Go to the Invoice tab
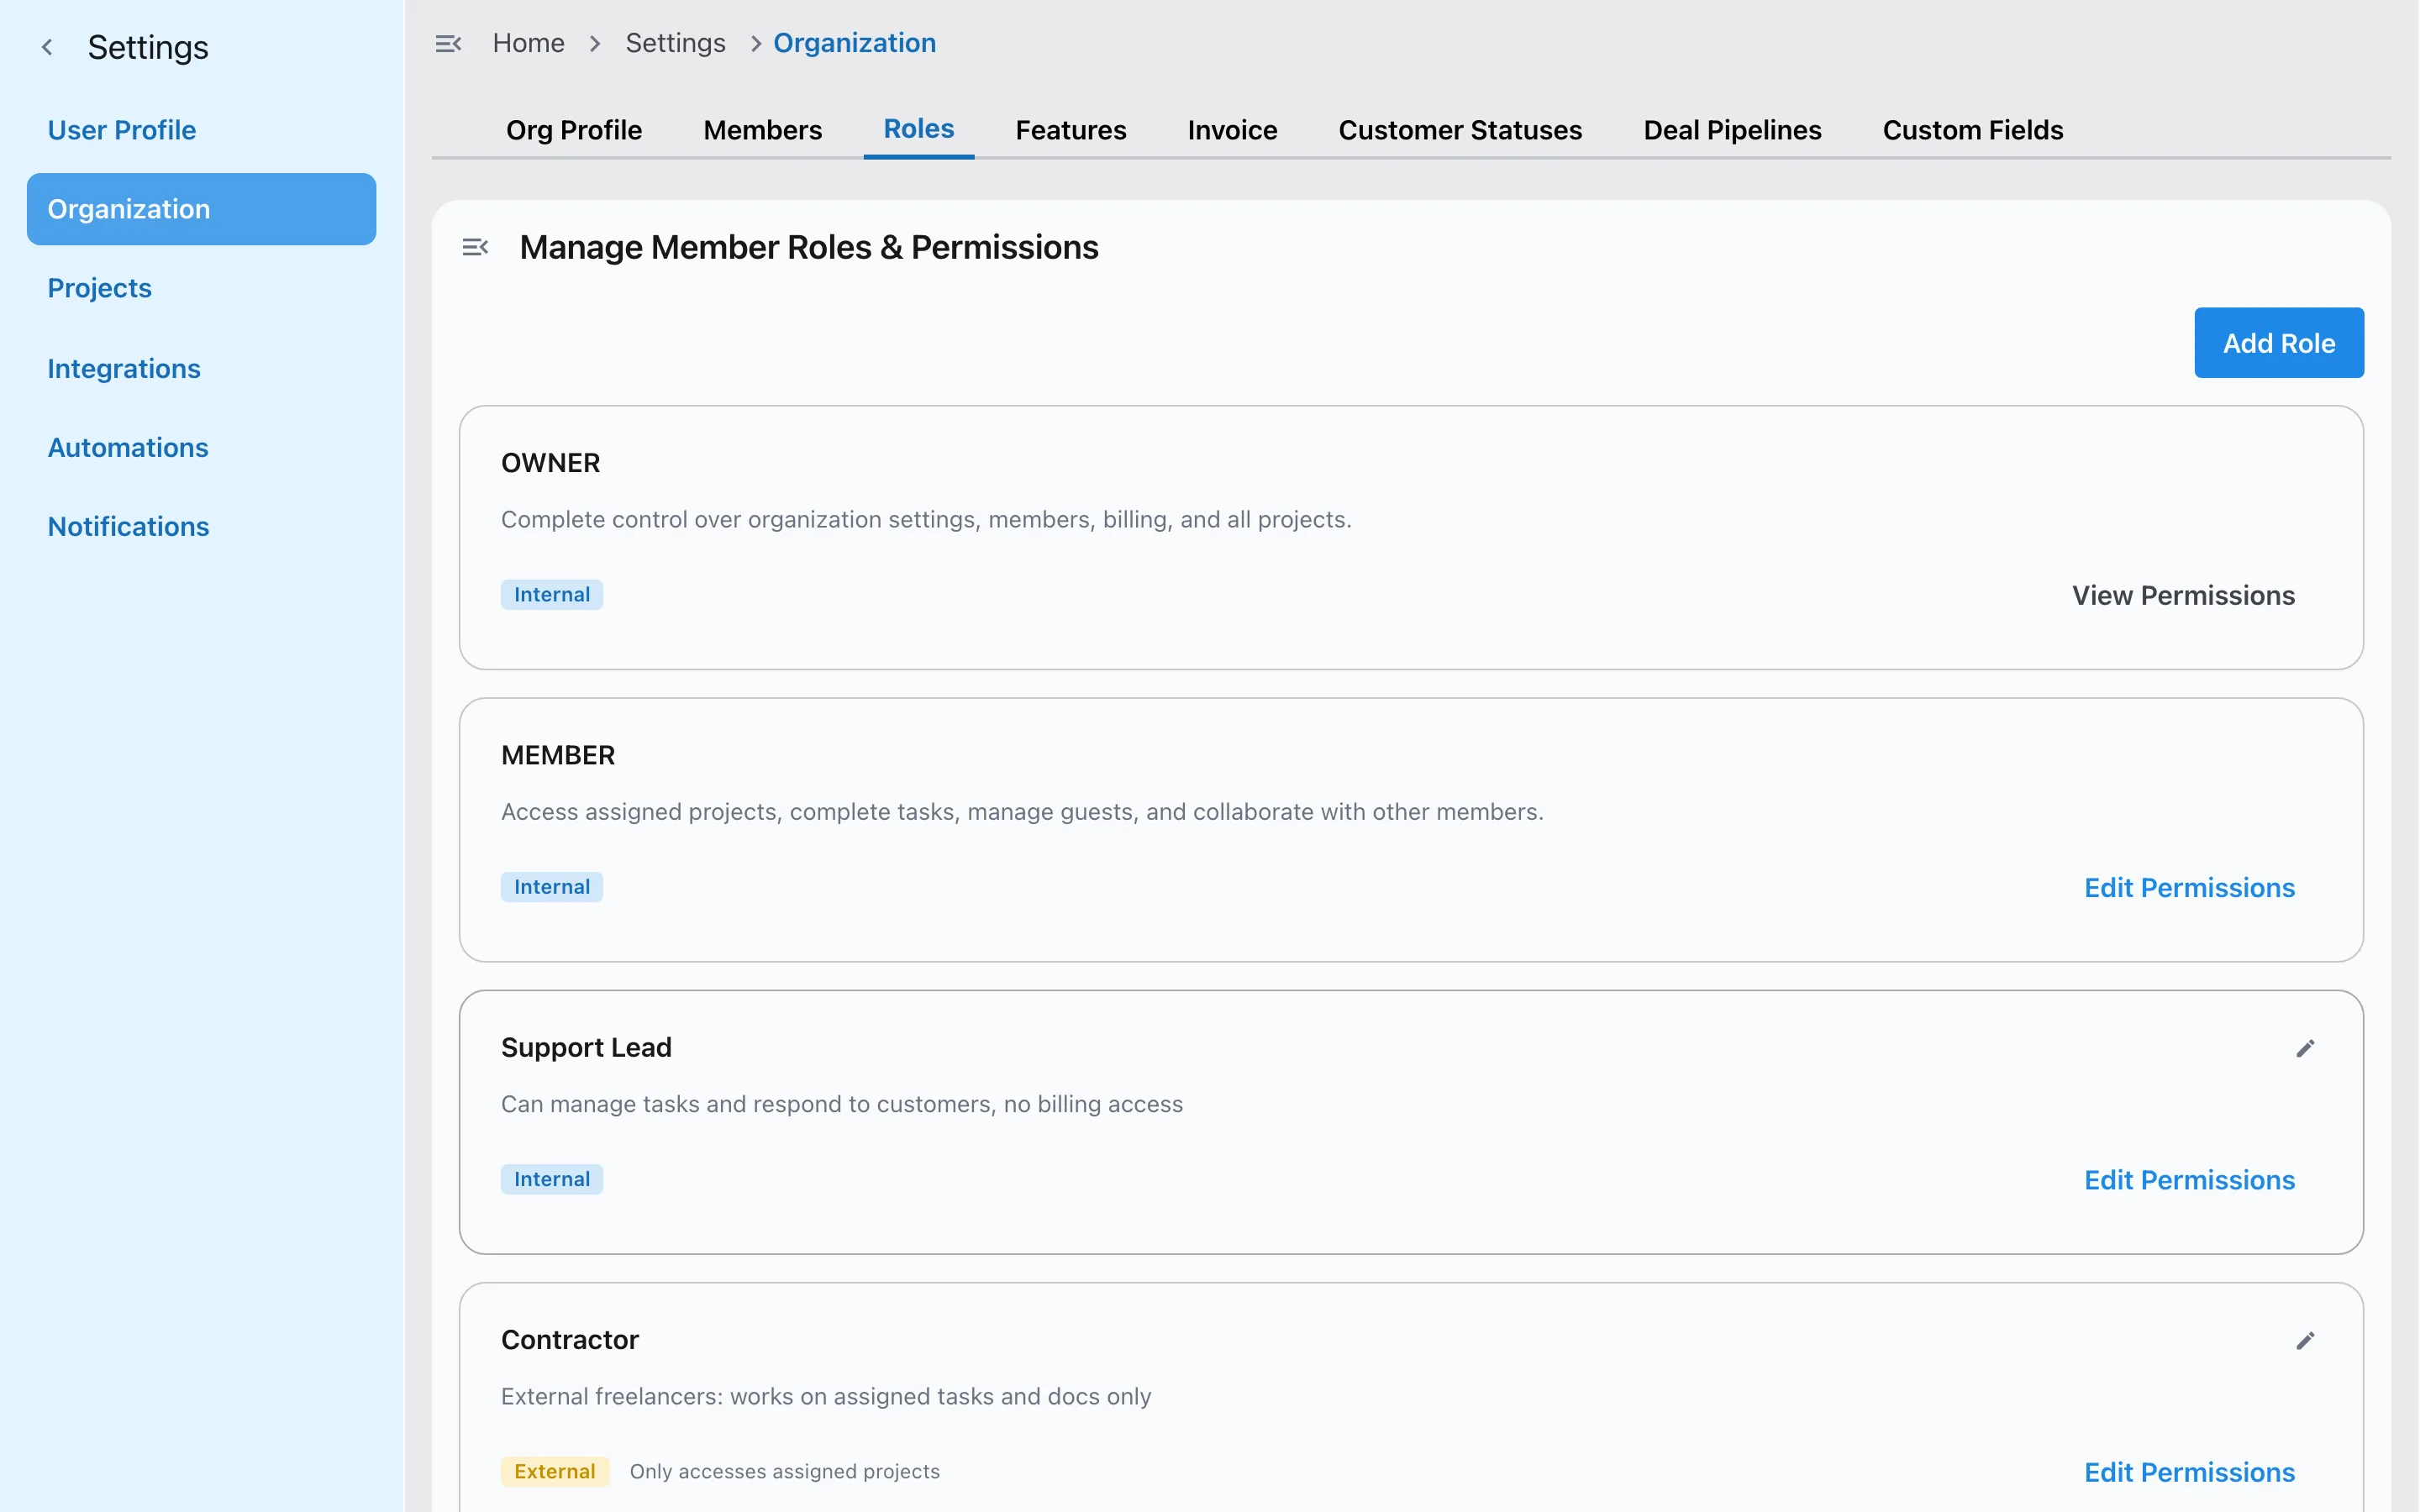Screen dimensions: 2420x1512 pos(1232,130)
